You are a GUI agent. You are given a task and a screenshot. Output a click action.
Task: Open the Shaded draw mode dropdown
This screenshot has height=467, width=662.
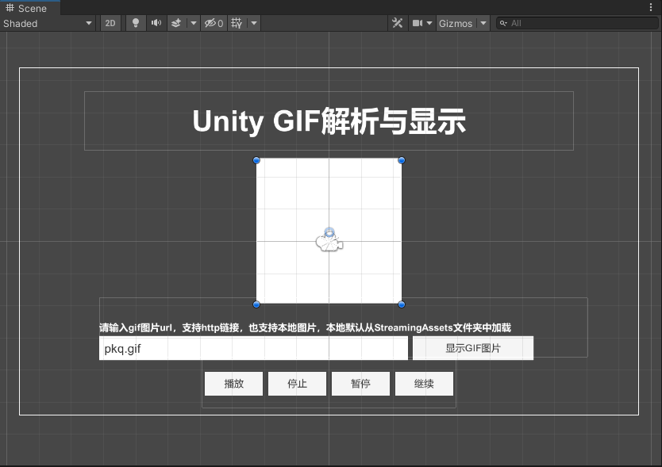(x=48, y=23)
